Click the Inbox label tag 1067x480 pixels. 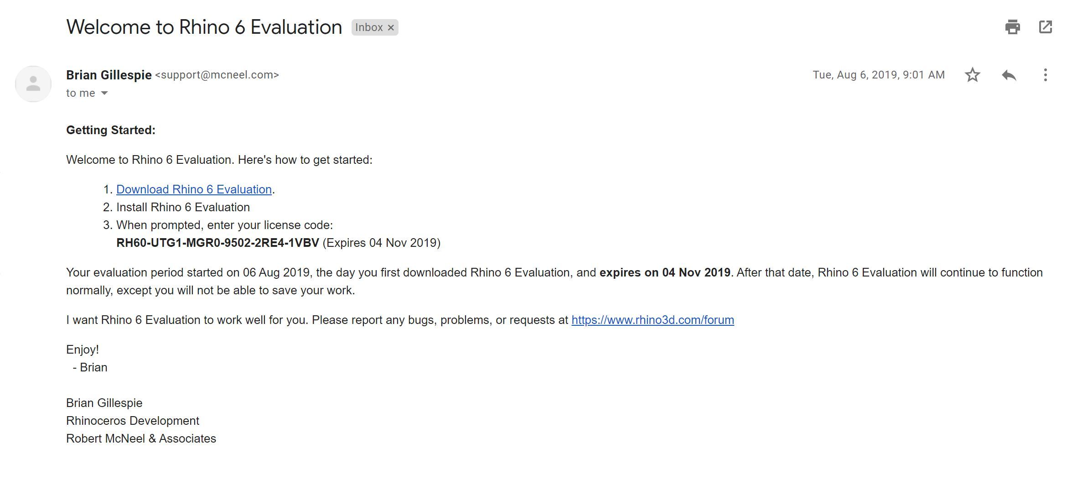368,27
